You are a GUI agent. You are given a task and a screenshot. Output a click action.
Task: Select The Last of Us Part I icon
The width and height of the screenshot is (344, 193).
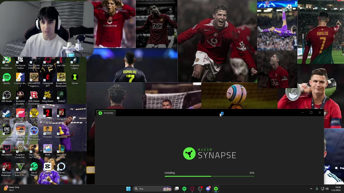34,152
